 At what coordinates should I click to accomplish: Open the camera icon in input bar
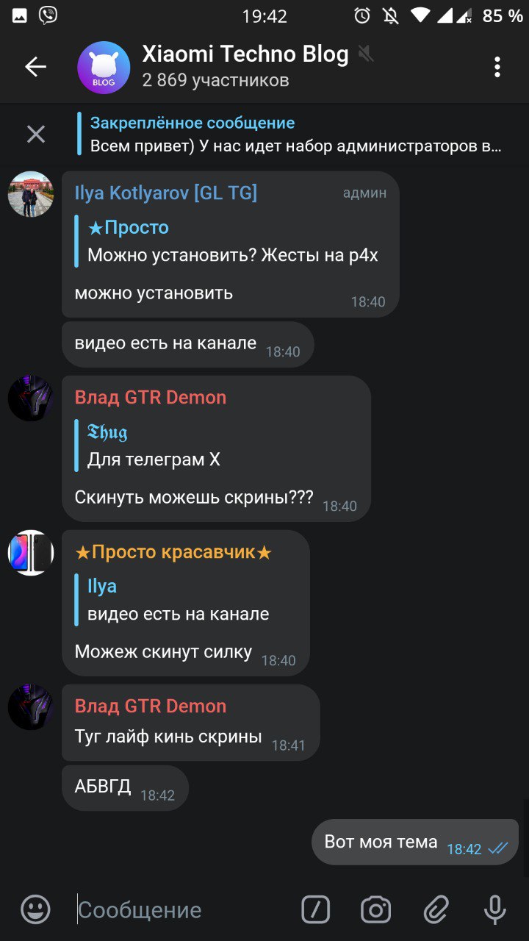point(376,910)
